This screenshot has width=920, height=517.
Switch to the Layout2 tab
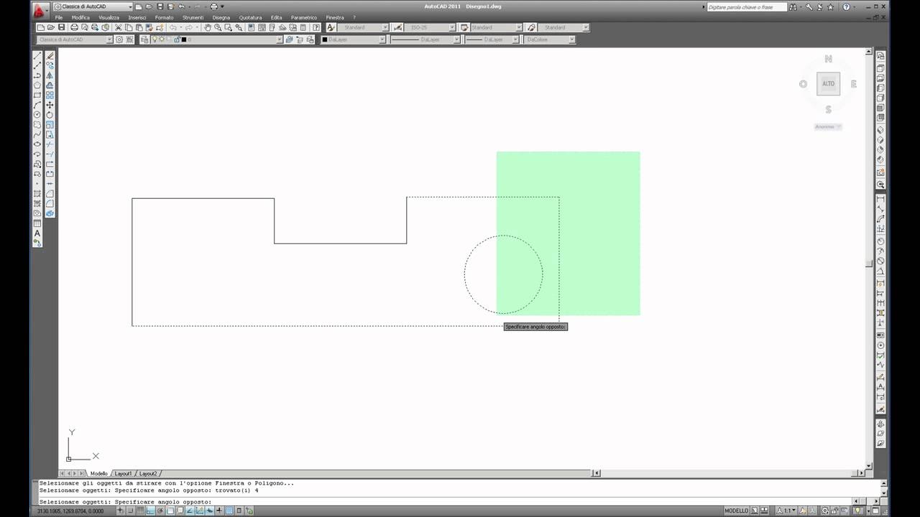coord(148,474)
